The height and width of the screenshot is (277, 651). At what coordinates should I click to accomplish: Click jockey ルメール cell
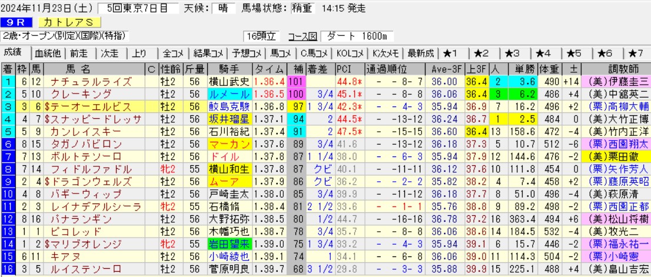pos(230,94)
